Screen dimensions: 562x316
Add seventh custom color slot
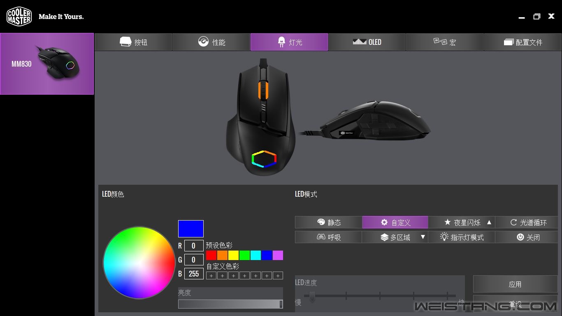tap(278, 276)
